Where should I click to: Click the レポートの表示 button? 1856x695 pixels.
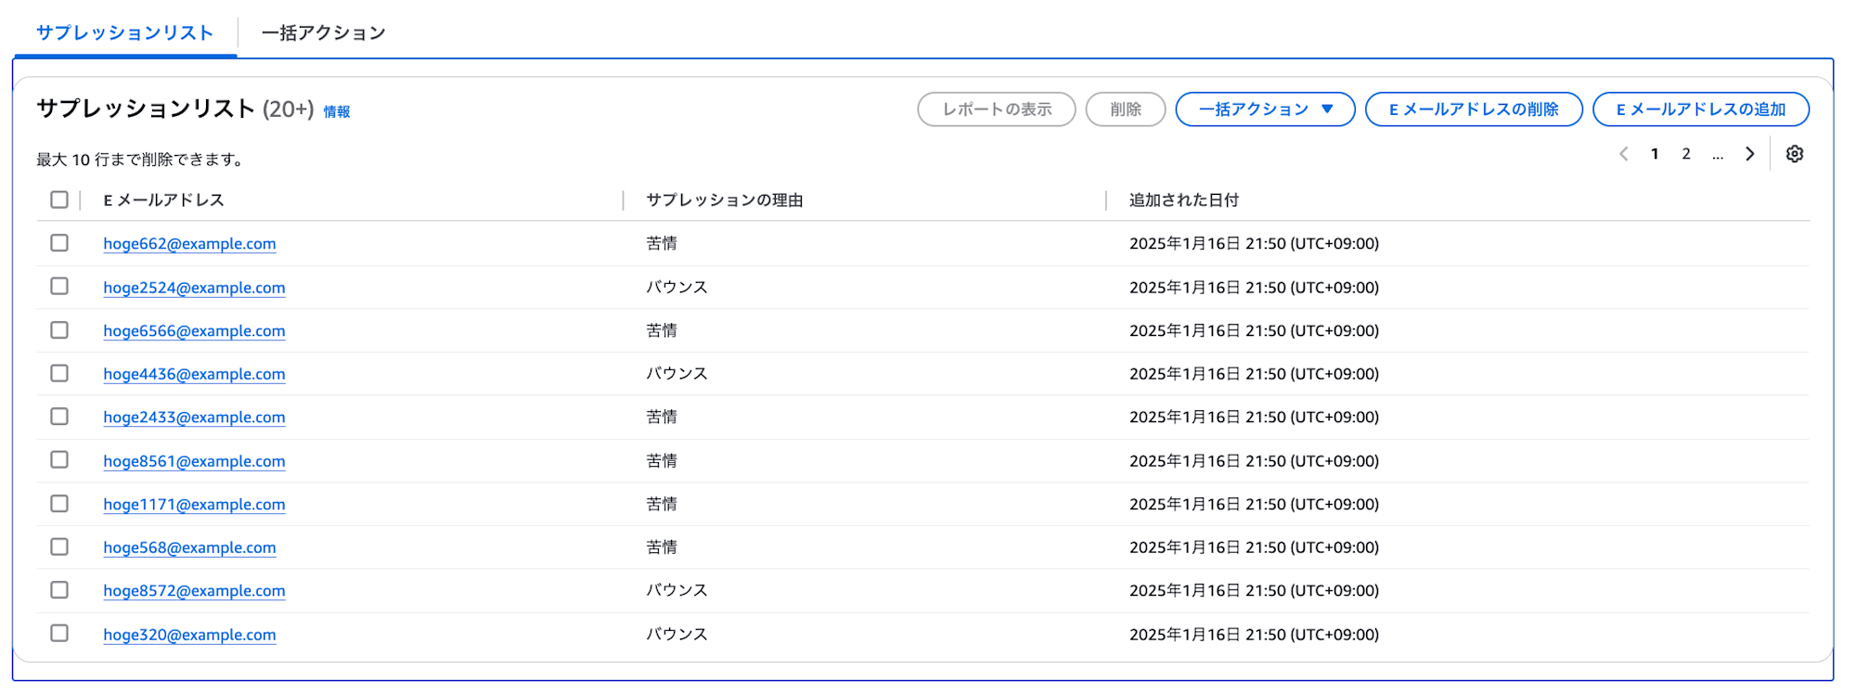[x=997, y=109]
